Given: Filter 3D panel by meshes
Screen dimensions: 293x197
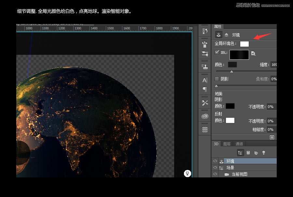Looking at the screenshot, I should click(248, 153).
